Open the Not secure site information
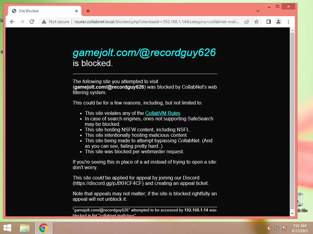This screenshot has height=234, width=313. point(56,22)
